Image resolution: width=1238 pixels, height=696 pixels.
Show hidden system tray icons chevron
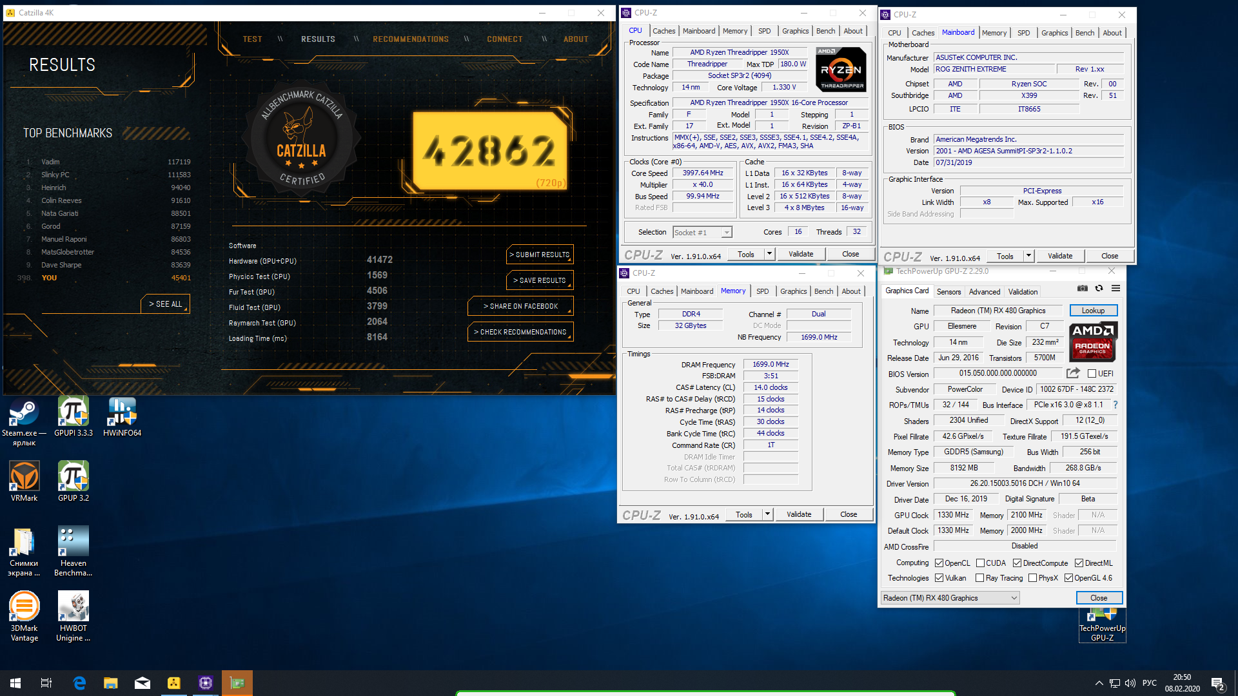(x=1099, y=683)
